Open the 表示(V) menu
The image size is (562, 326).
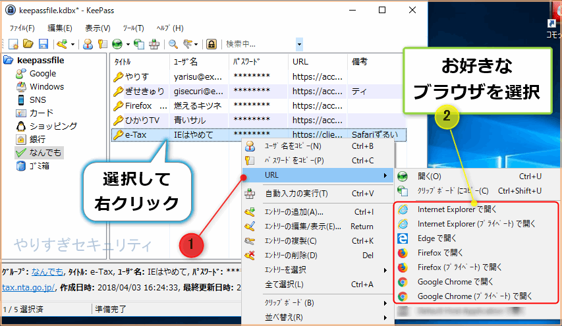pos(98,28)
